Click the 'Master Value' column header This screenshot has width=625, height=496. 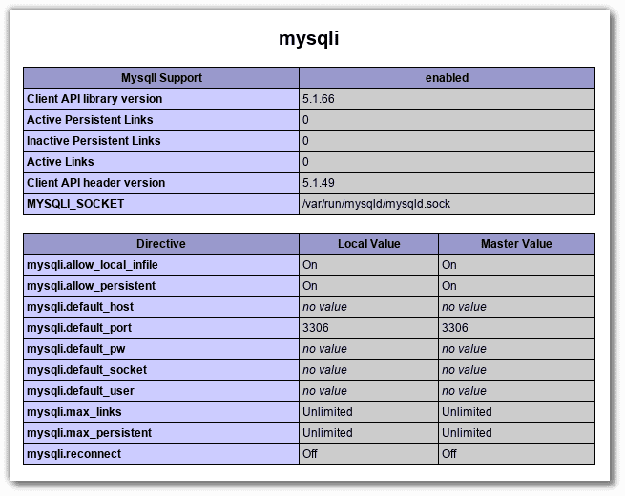516,244
